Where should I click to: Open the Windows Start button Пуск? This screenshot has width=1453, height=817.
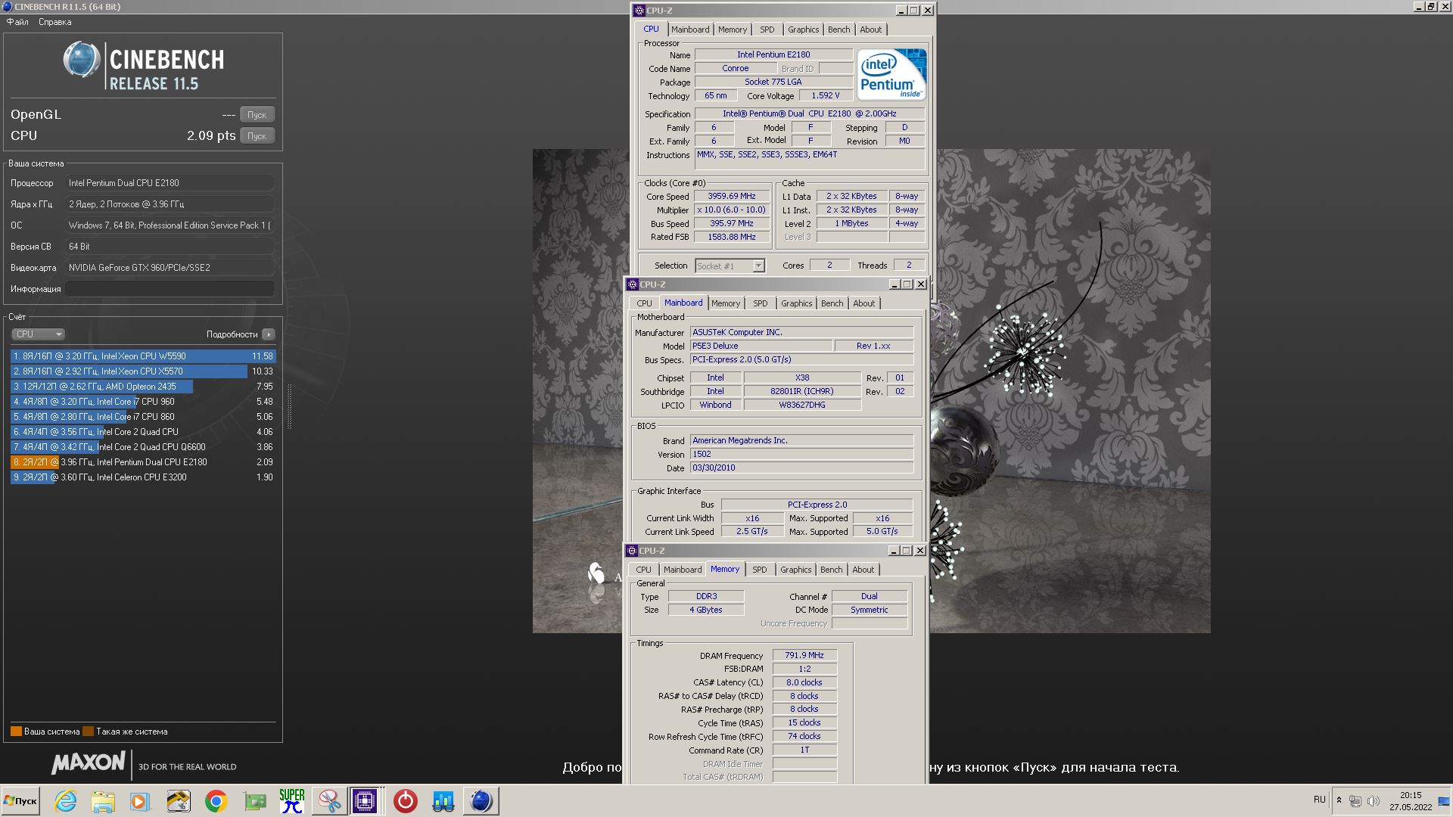(x=20, y=801)
